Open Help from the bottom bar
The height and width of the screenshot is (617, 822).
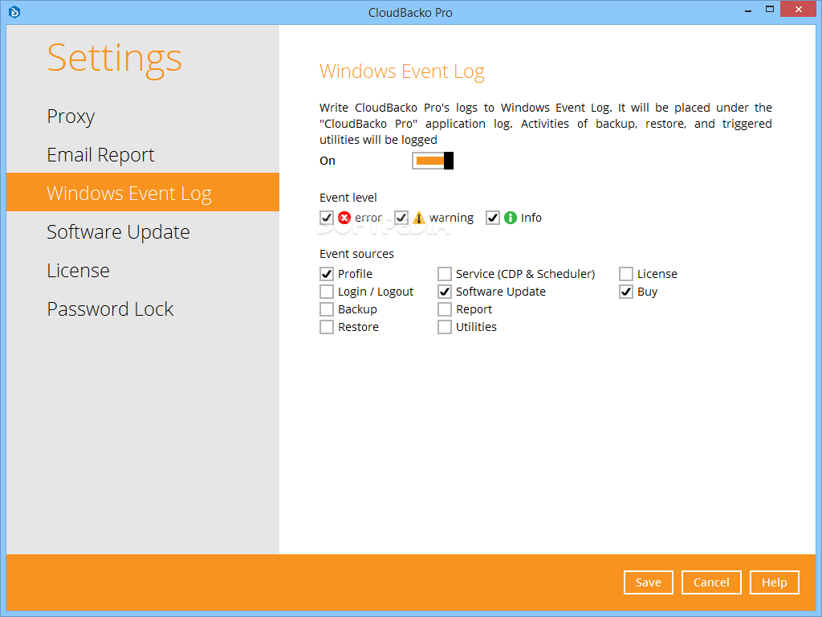tap(775, 582)
